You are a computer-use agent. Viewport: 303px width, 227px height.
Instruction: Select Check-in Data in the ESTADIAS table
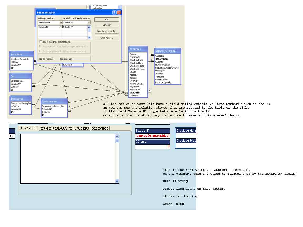click(136, 60)
